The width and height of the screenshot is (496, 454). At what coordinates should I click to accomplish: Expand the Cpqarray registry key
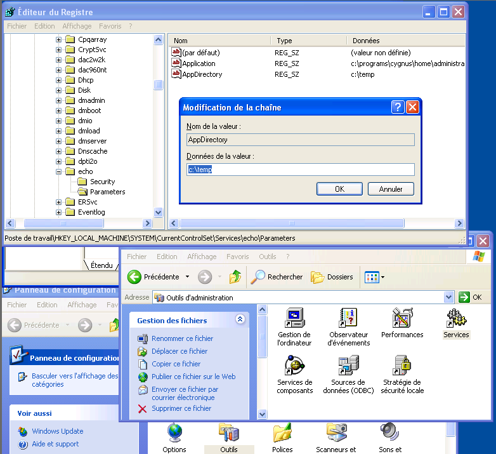tap(58, 39)
